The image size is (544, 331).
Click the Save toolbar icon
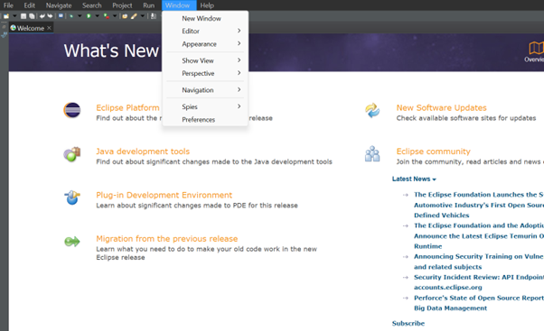click(x=23, y=16)
